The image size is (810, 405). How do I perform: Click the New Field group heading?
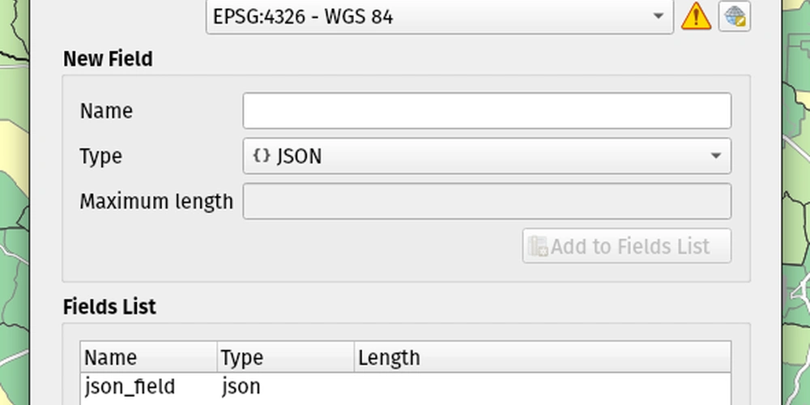(x=108, y=59)
